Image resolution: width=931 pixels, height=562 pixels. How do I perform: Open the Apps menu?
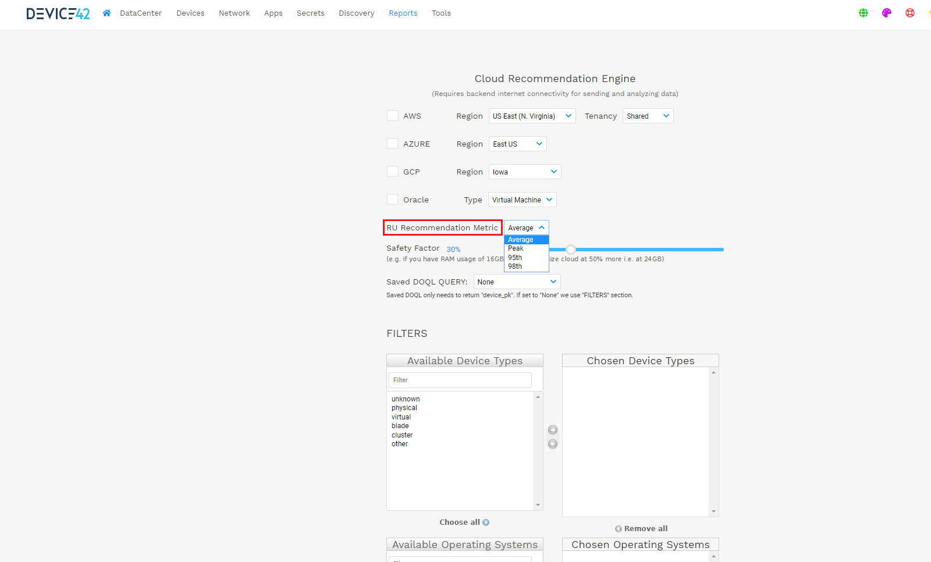273,13
